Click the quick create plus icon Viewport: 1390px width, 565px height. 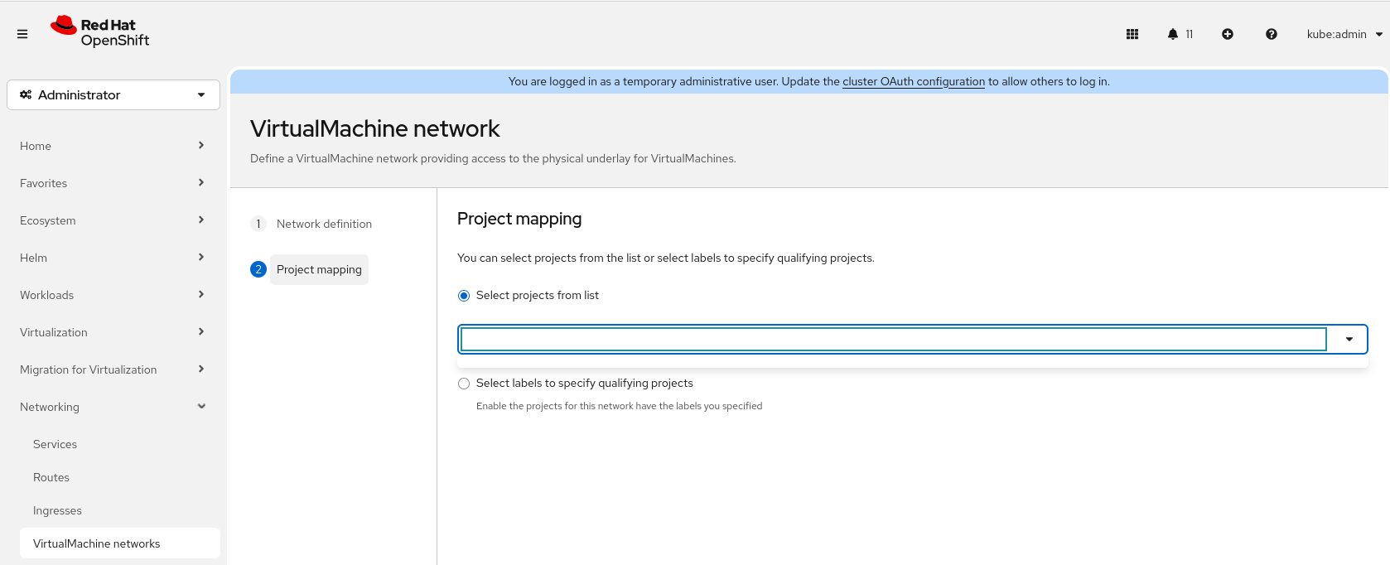pos(1228,34)
